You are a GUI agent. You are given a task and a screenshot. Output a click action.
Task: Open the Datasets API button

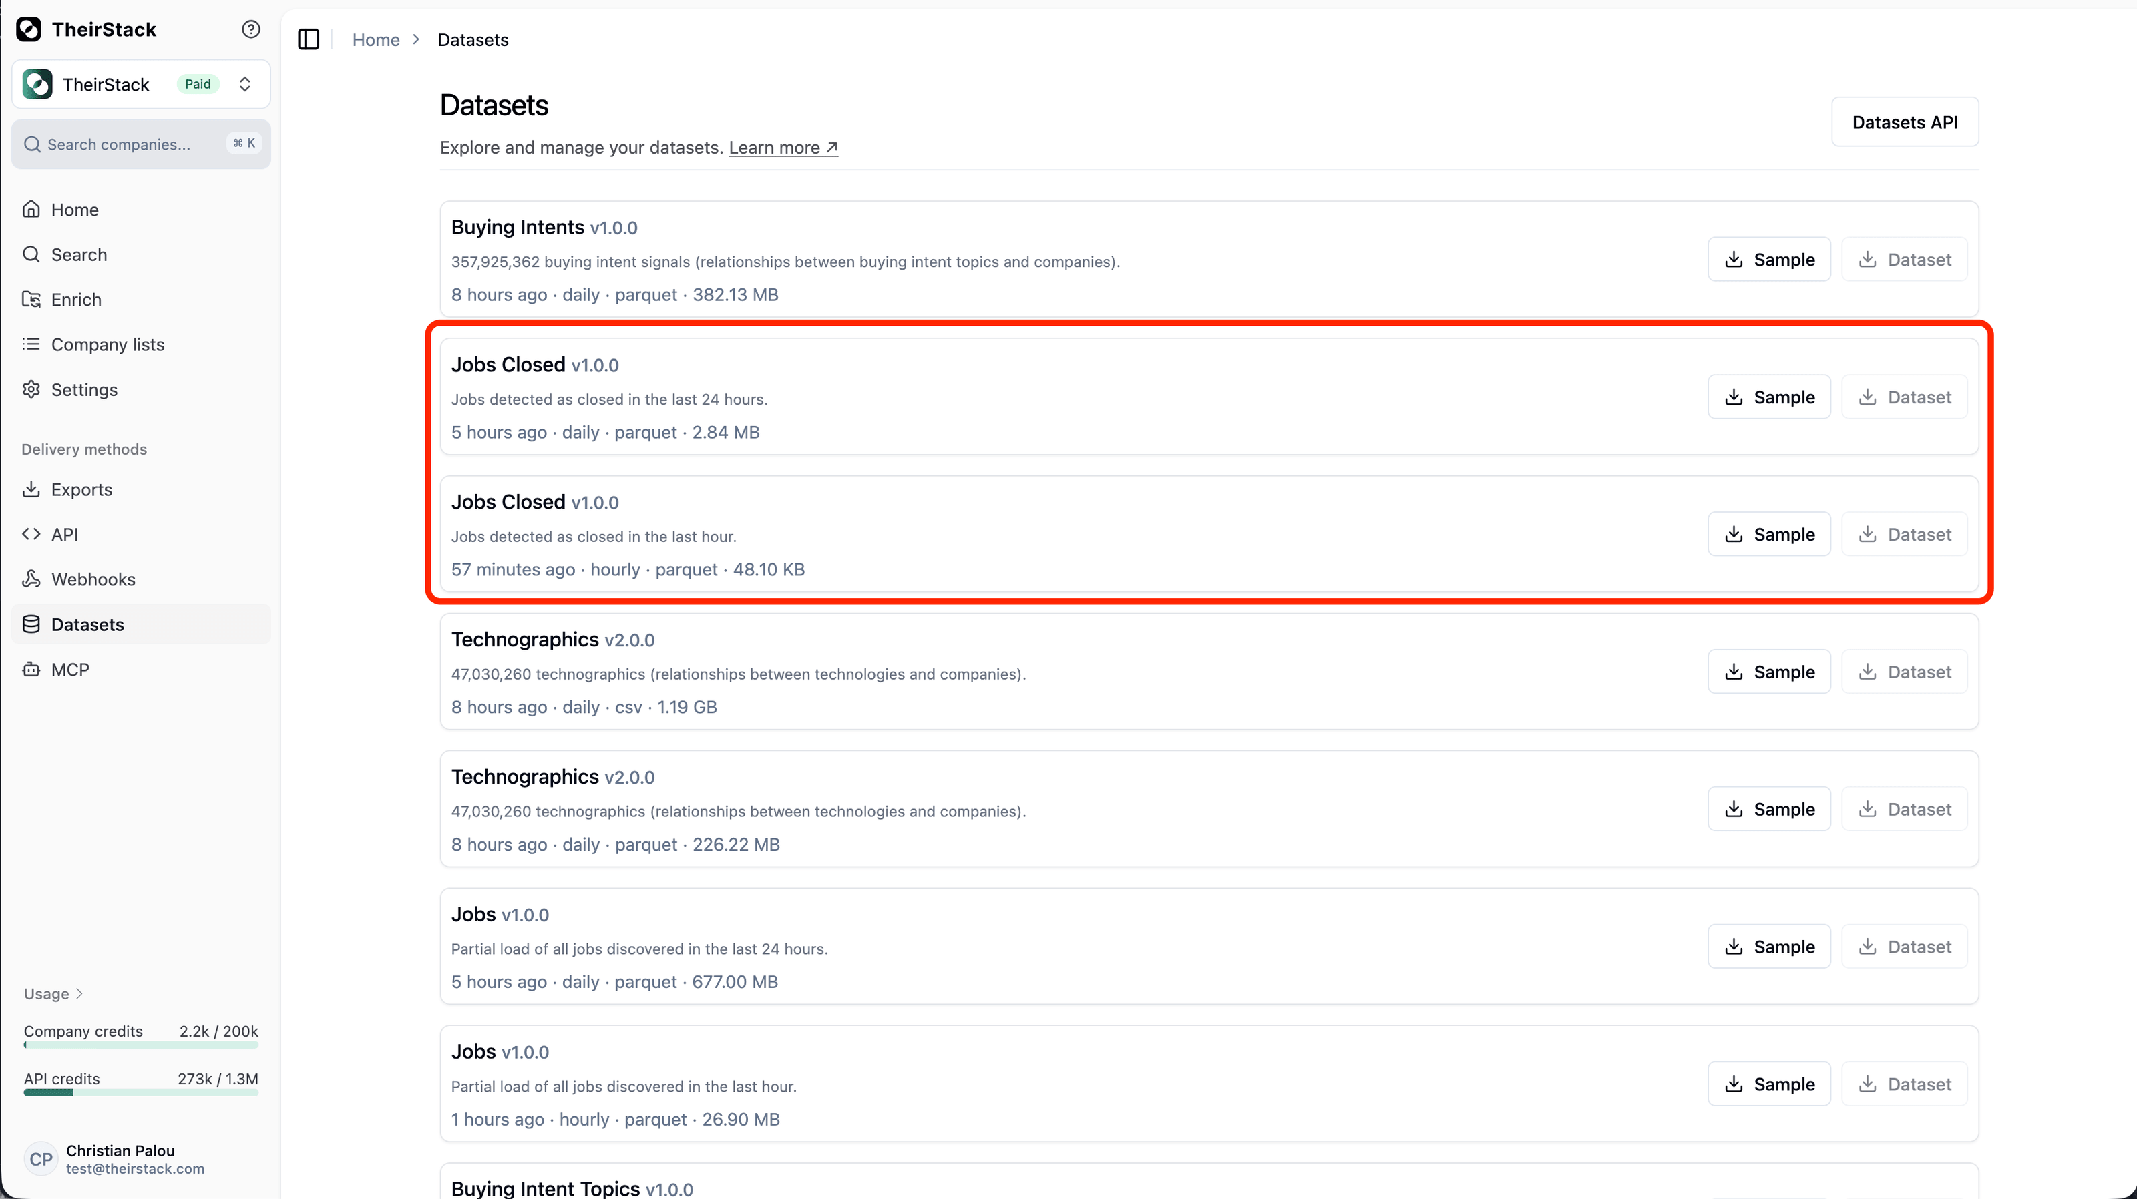point(1905,122)
